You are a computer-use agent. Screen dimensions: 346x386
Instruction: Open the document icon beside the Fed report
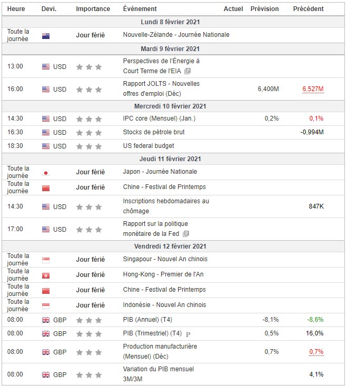[186, 234]
